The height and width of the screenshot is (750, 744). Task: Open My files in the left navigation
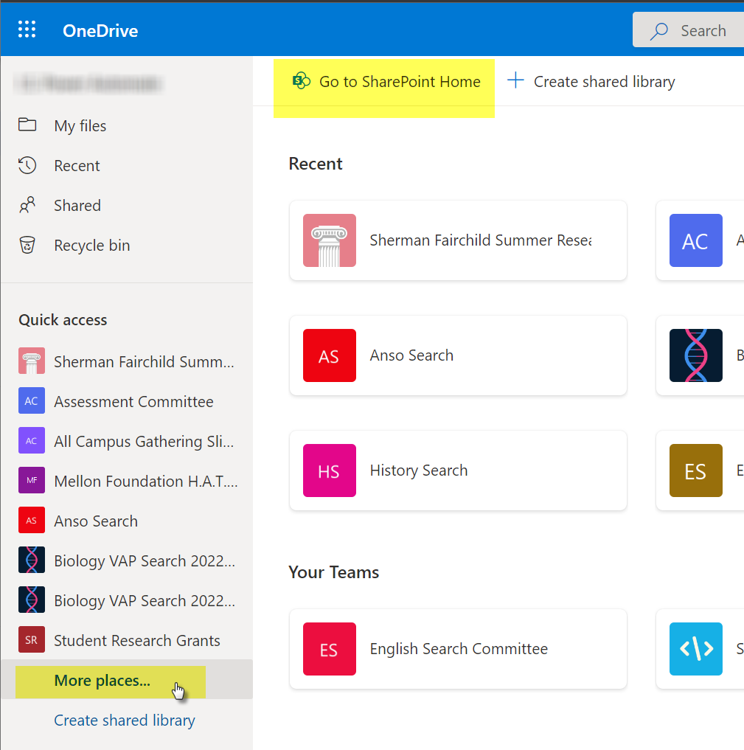click(x=127, y=126)
